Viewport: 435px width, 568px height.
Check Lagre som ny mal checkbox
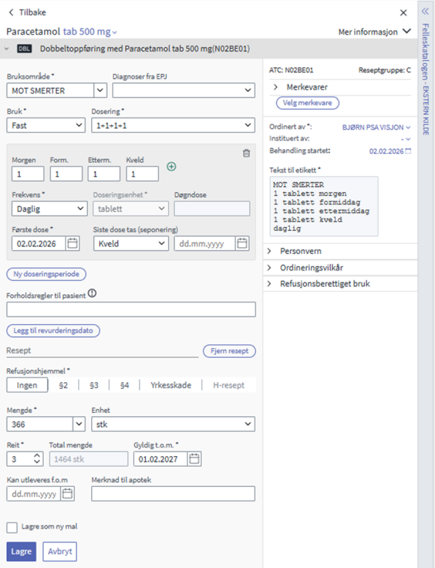[x=12, y=527]
